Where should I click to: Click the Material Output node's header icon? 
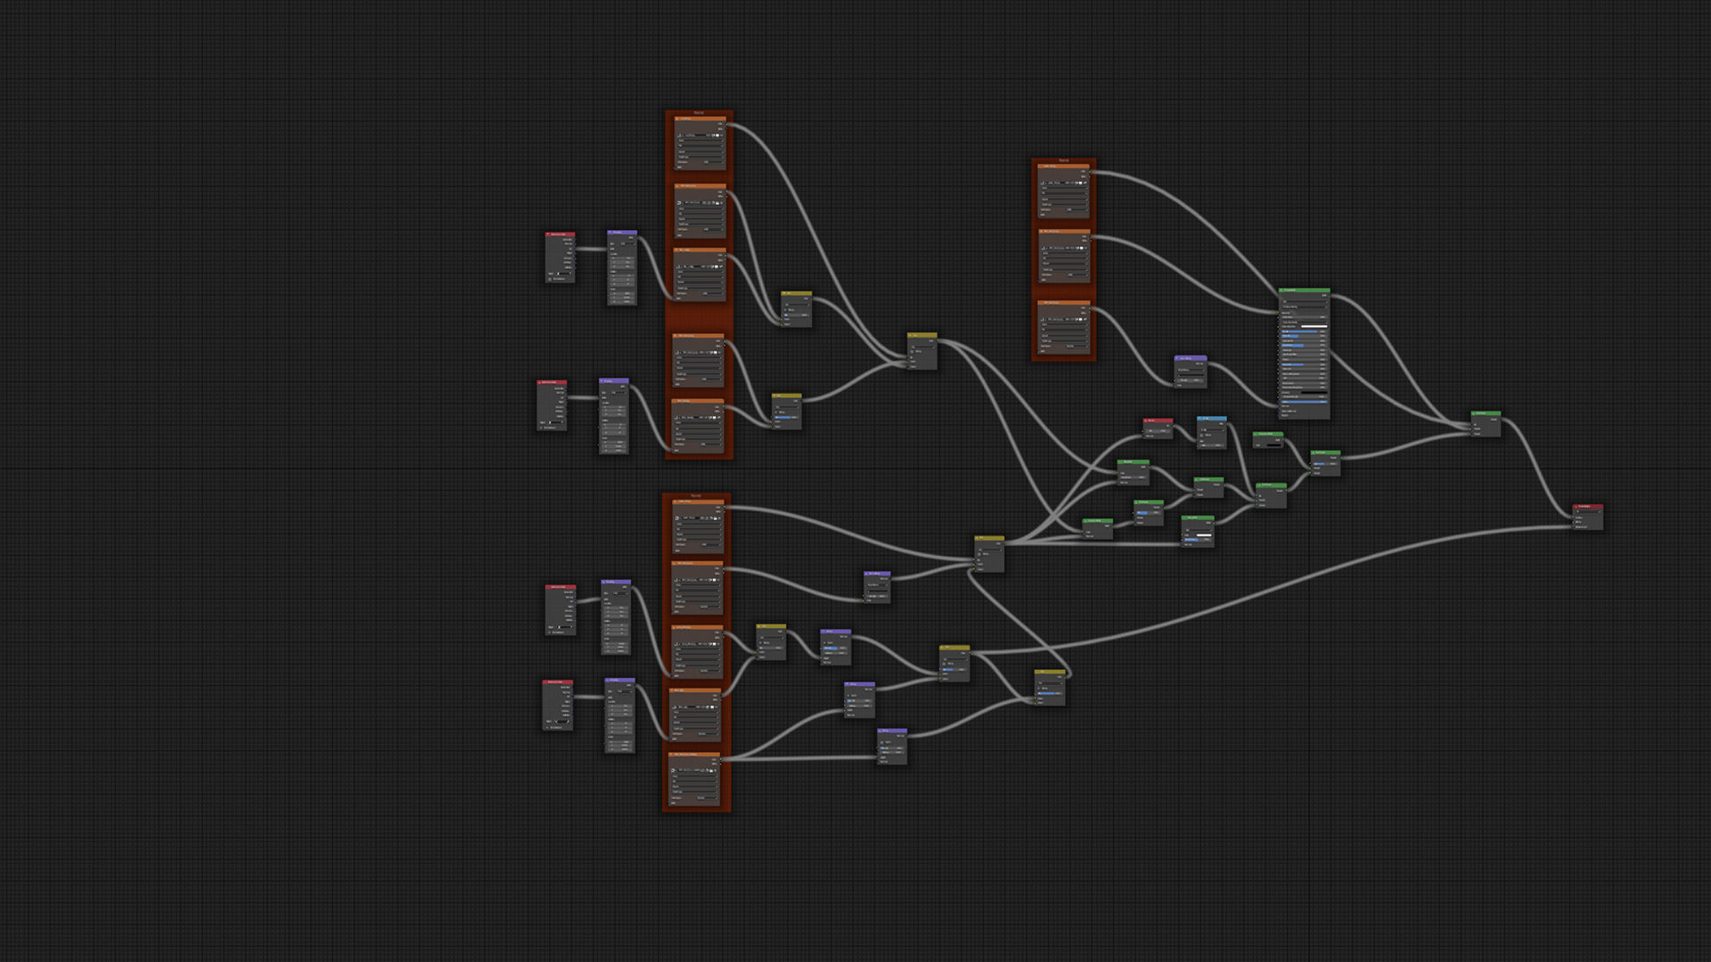(1576, 507)
